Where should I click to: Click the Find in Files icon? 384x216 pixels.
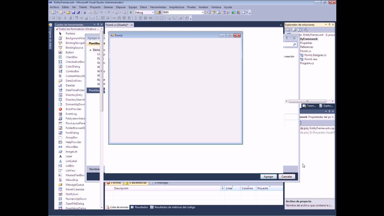(159, 12)
